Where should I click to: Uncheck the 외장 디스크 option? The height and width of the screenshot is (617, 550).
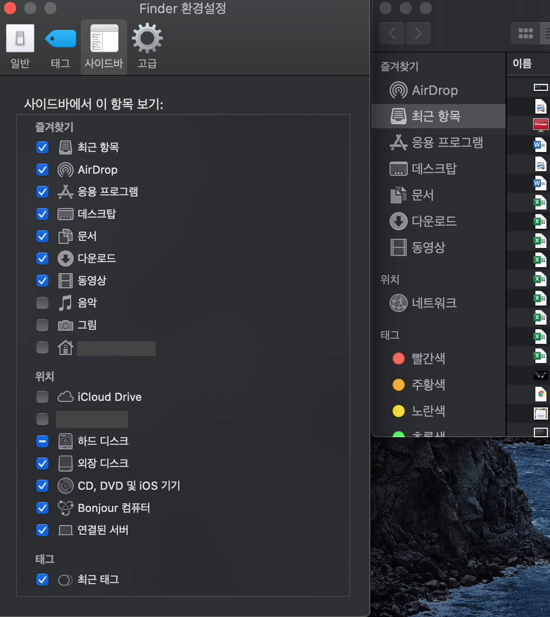(42, 464)
